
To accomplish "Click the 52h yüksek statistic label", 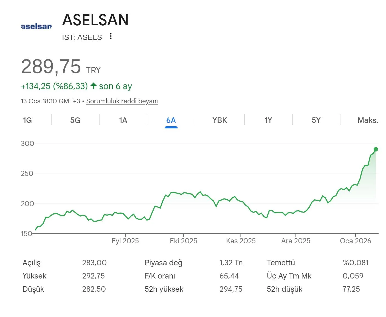I will tap(164, 289).
